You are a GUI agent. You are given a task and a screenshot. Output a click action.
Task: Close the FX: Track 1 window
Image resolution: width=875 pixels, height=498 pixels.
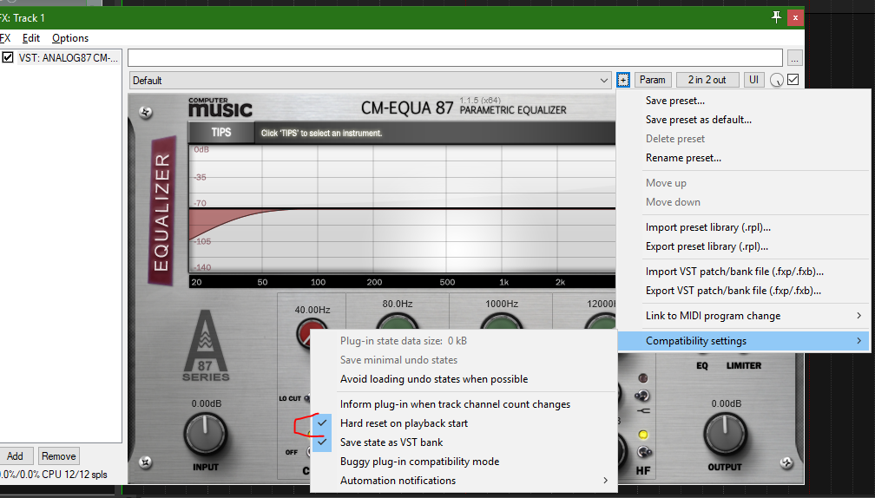click(795, 18)
